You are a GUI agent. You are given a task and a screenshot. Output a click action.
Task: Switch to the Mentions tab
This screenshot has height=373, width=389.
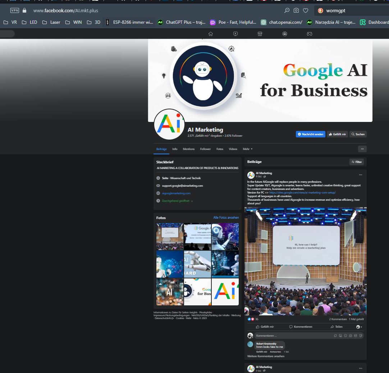[188, 149]
